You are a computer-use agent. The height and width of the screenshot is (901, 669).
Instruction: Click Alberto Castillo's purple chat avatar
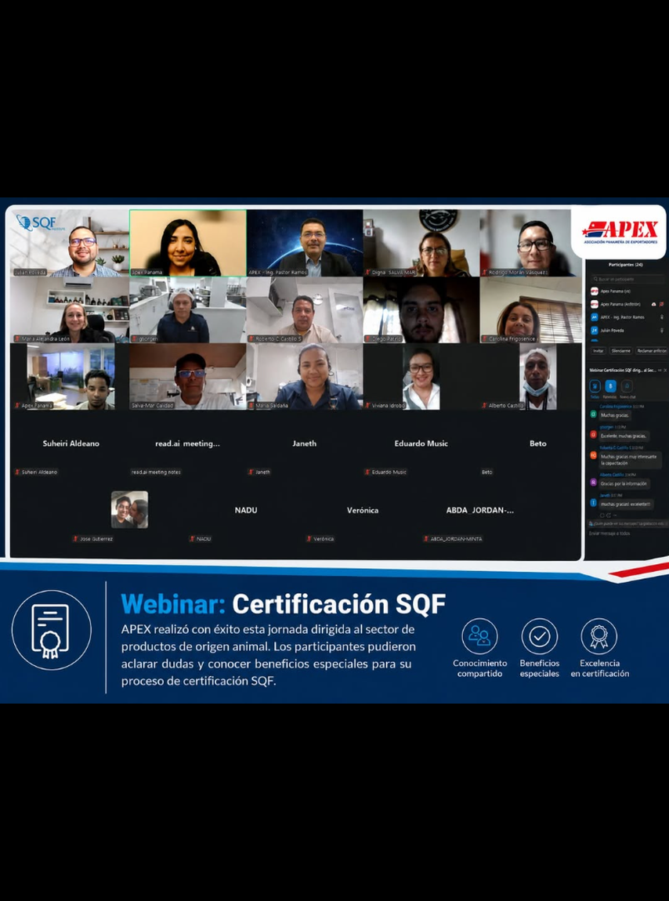(x=593, y=483)
